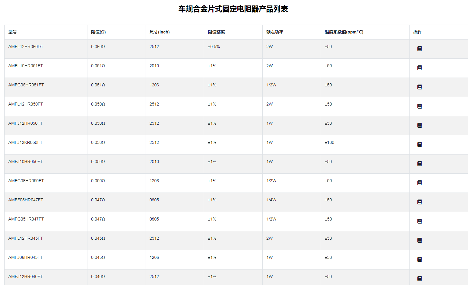The width and height of the screenshot is (471, 285).
Task: Click document icon in AMFF05HR047FT row
Action: pyautogui.click(x=420, y=202)
